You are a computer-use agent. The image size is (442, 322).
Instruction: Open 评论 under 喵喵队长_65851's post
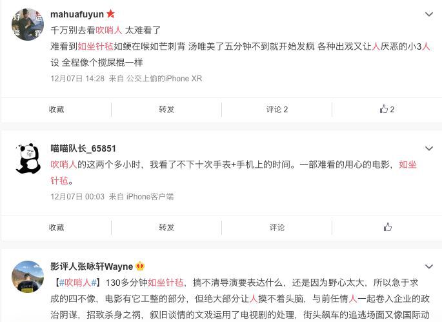pos(277,227)
